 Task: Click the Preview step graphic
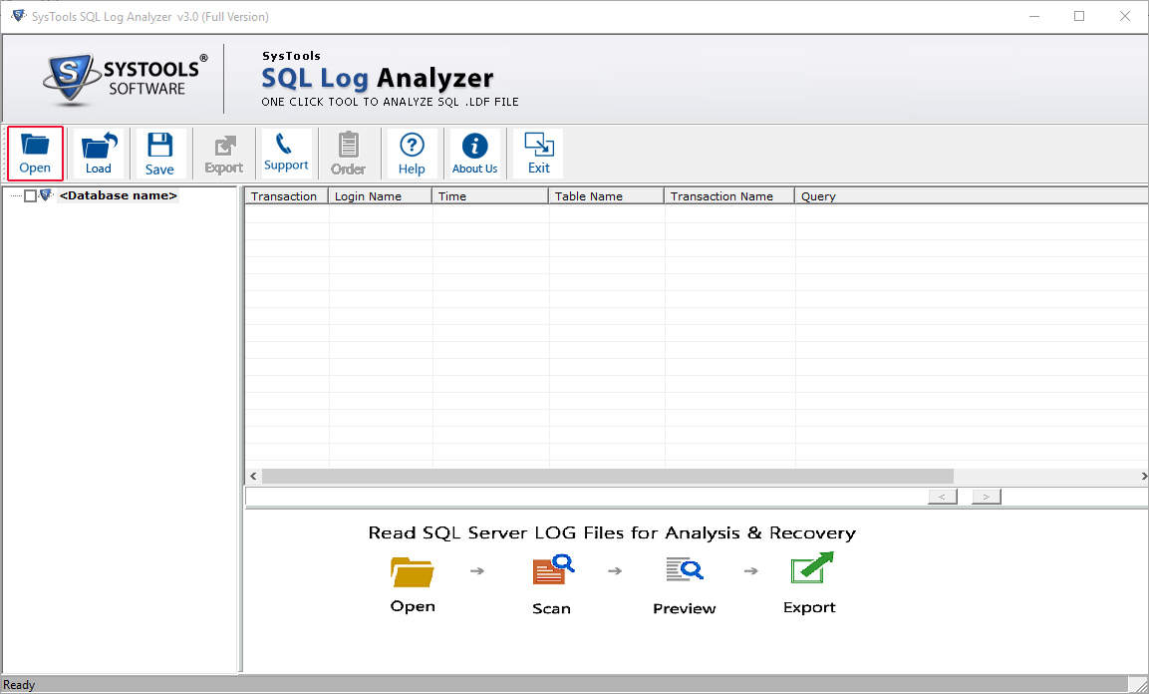click(x=685, y=569)
